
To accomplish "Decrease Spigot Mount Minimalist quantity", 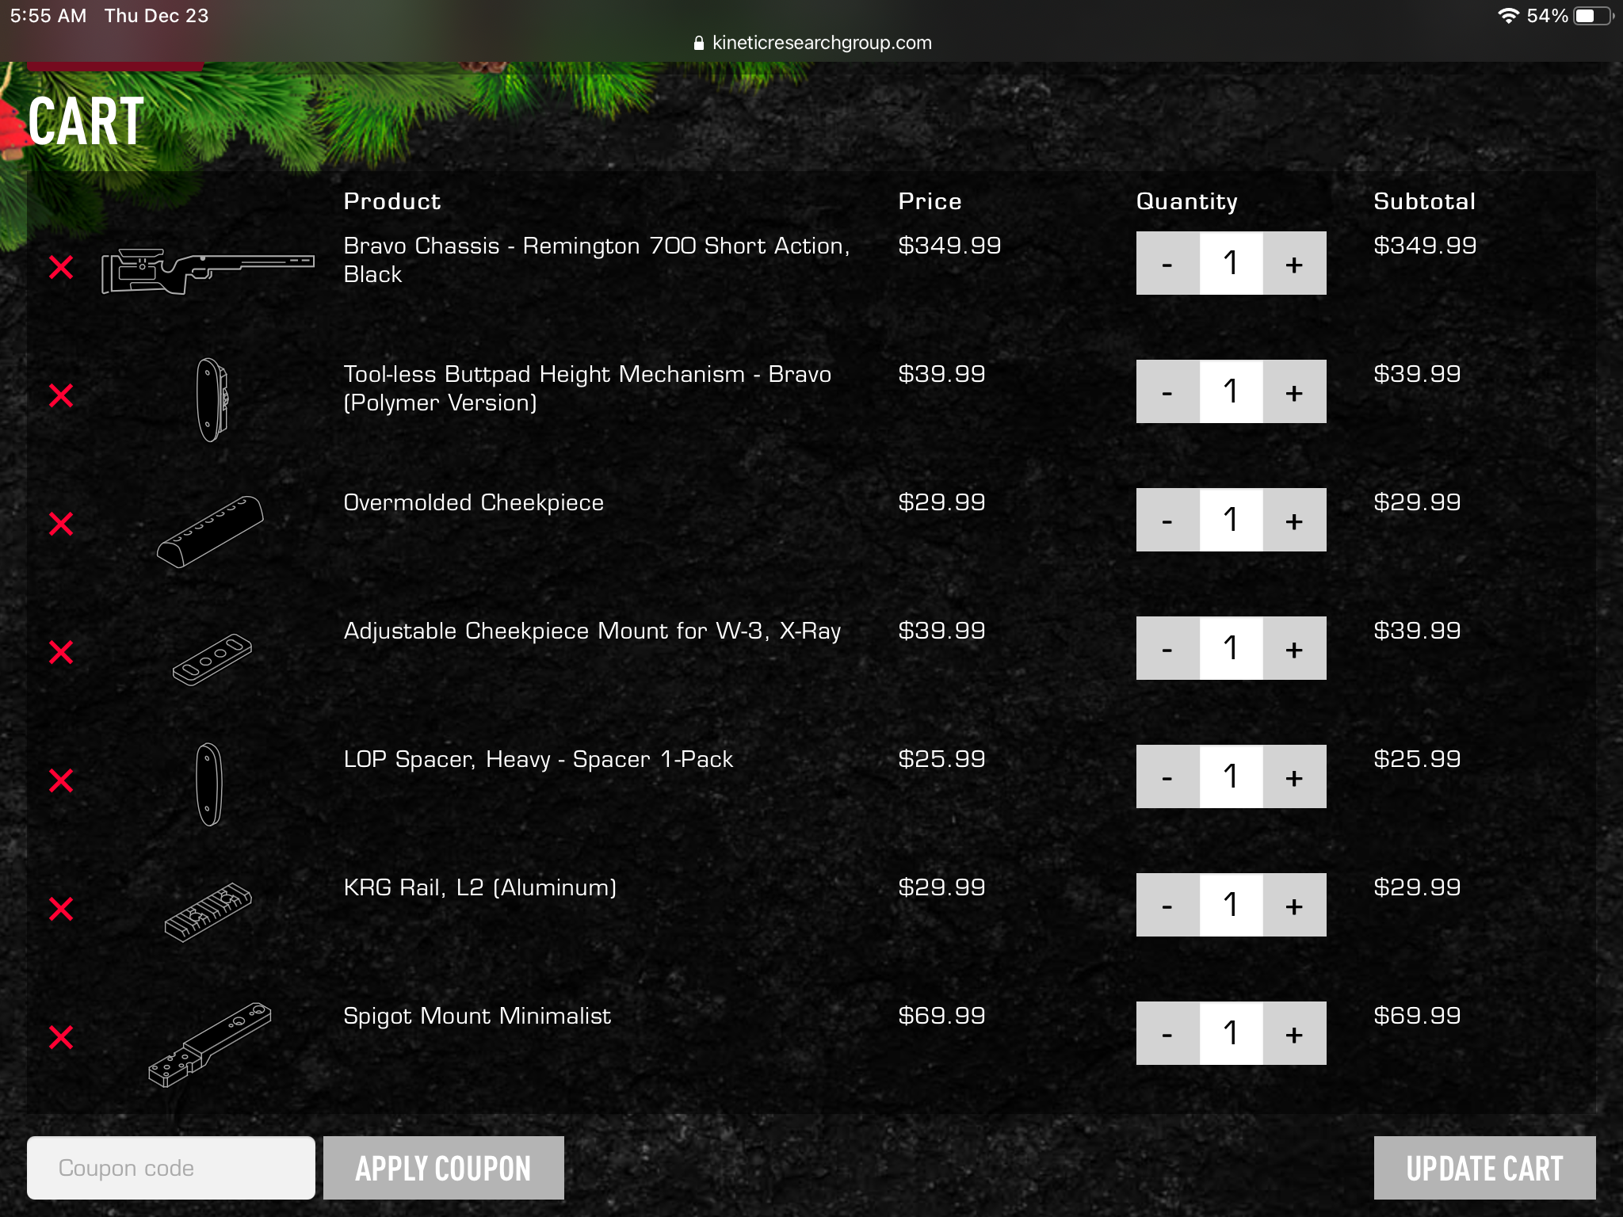I will (1167, 1033).
